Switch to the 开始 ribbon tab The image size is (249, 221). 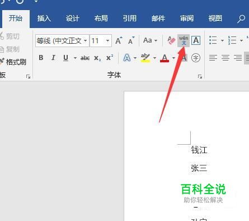16,19
